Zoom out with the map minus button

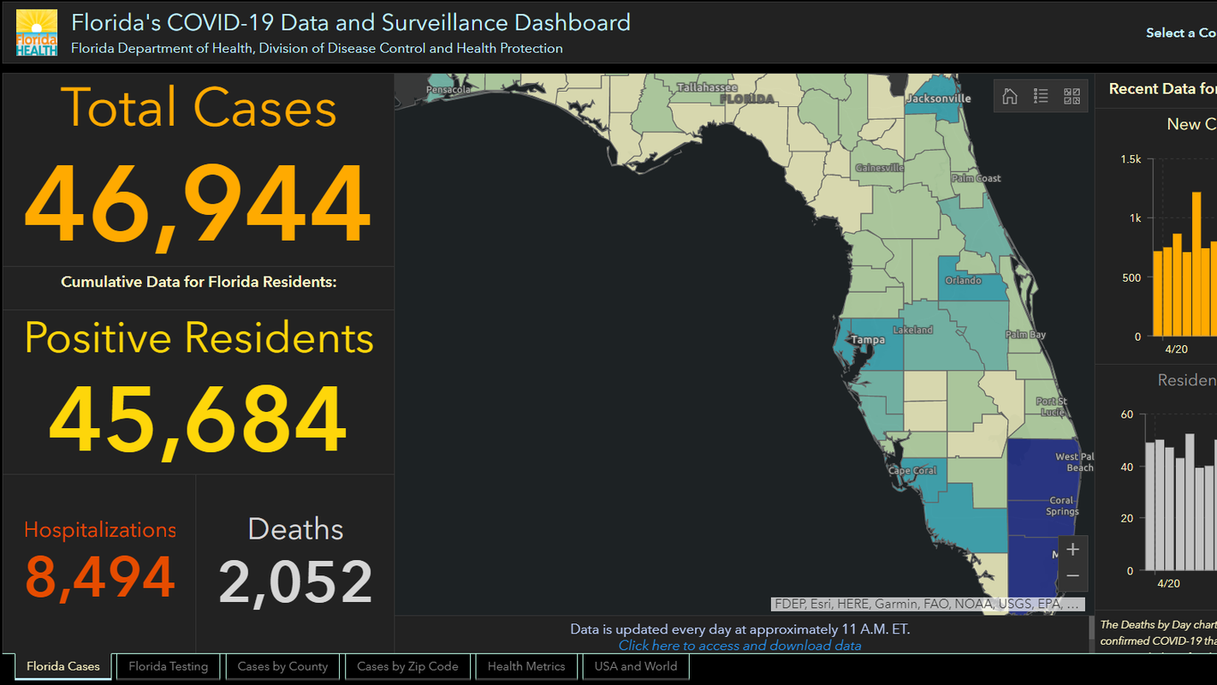tap(1072, 576)
